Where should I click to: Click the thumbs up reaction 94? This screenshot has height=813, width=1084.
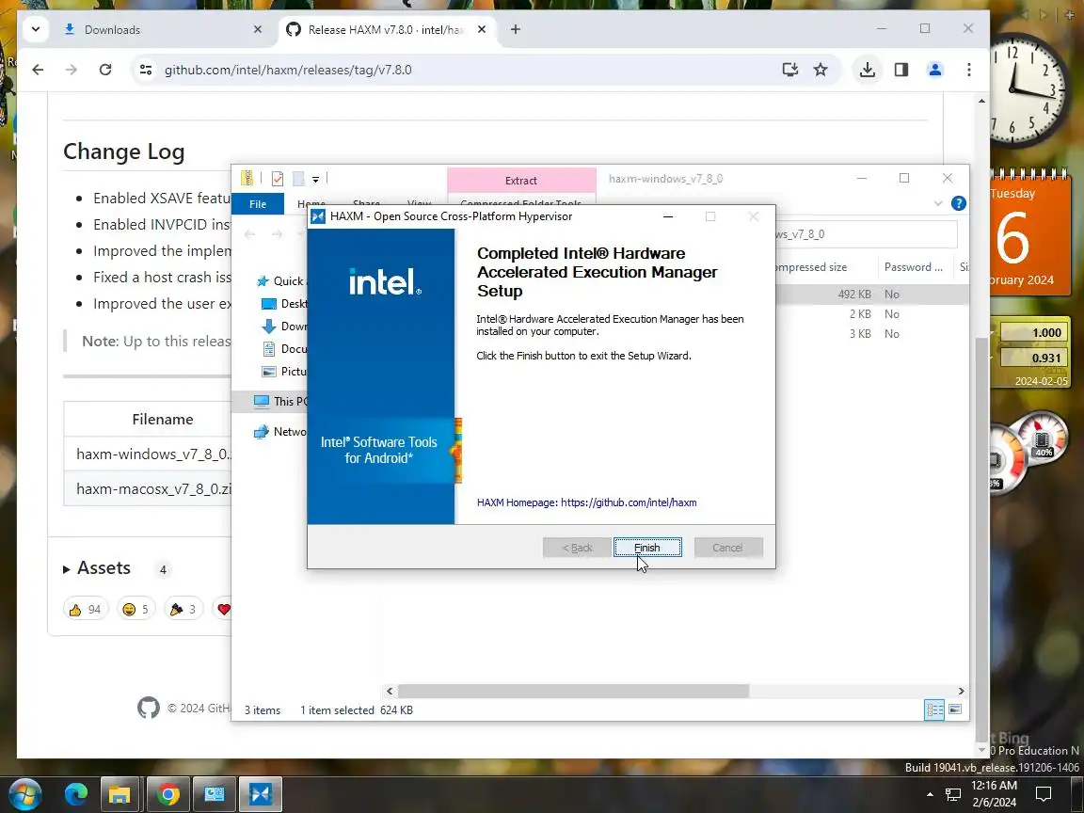click(x=86, y=609)
